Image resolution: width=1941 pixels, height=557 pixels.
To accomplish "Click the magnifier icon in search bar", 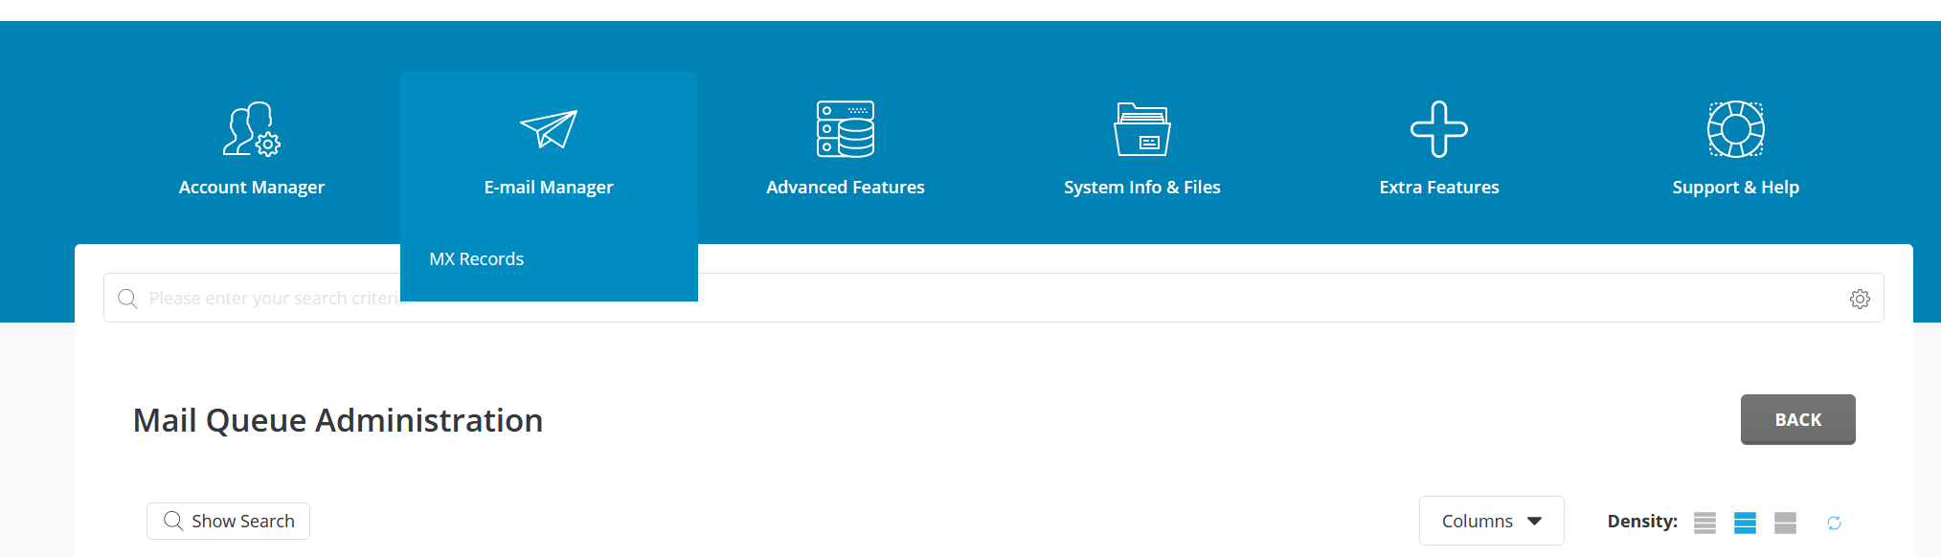I will tap(127, 299).
